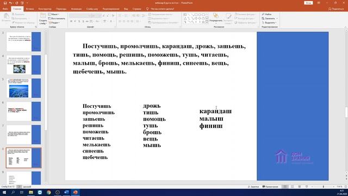Switch to normal view icon in status bar

point(285,187)
